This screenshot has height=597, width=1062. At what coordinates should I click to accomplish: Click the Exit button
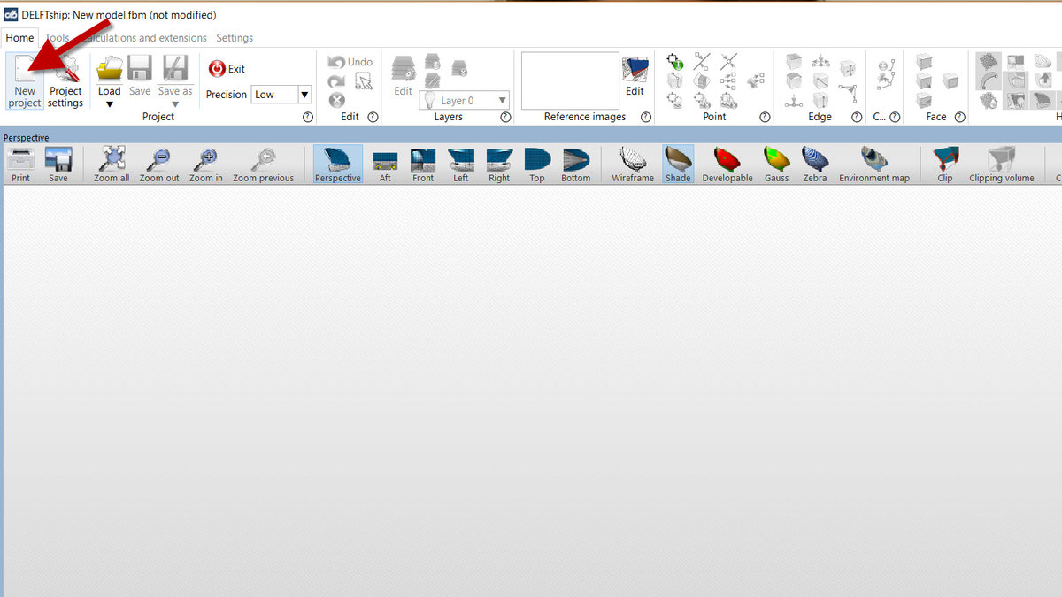click(227, 69)
